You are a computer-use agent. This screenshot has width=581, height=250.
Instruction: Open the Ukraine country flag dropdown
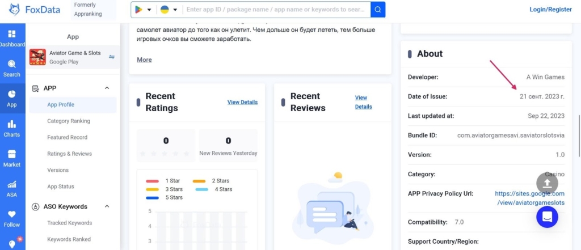(169, 10)
